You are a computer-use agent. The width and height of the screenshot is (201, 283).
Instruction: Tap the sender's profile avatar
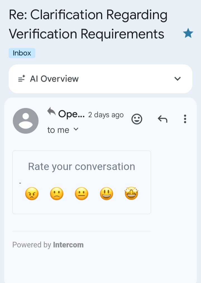[x=26, y=121]
